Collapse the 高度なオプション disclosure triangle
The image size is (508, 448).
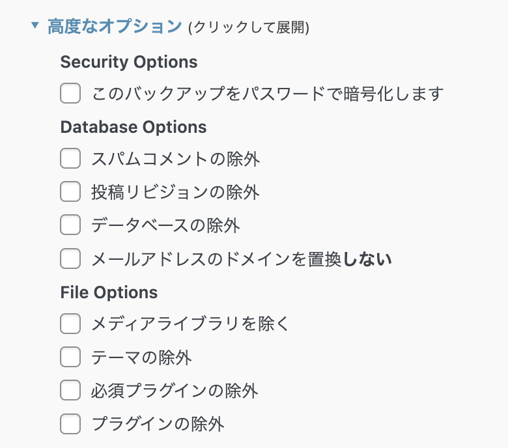[35, 27]
